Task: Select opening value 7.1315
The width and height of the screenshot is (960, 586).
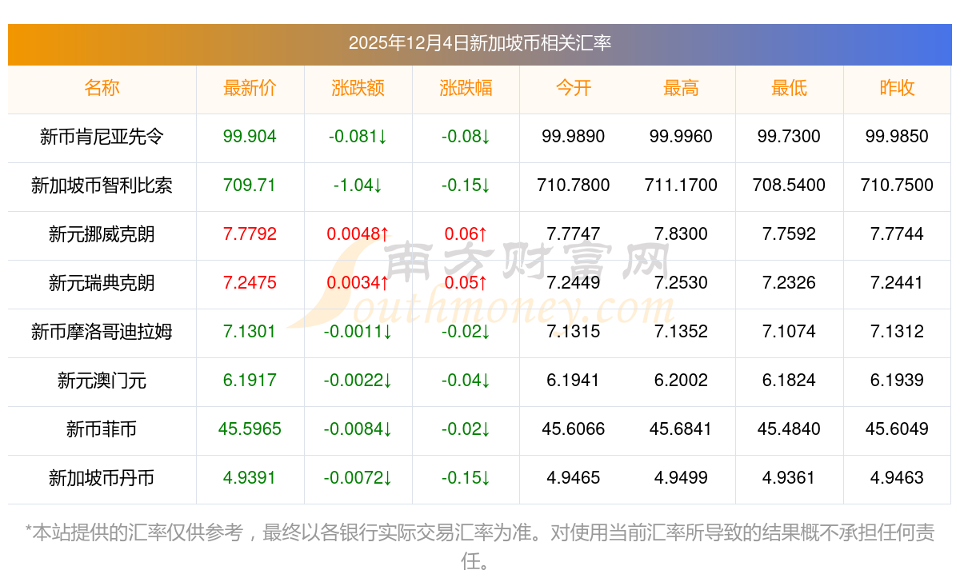Action: coord(573,332)
